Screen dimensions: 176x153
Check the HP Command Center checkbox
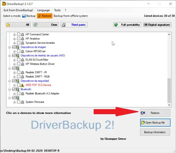click(19, 34)
